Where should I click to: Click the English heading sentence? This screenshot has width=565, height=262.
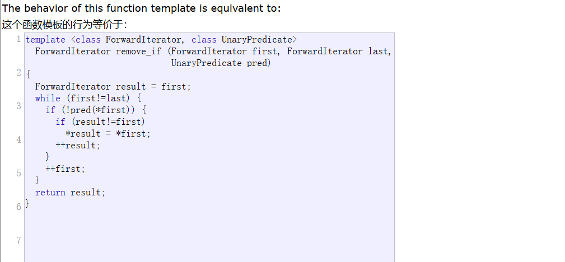[x=141, y=8]
